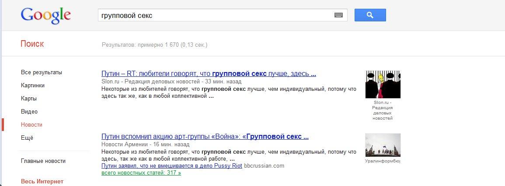Open the on-screen keyboard icon
Screen dimensions: 505x186
(x=338, y=15)
